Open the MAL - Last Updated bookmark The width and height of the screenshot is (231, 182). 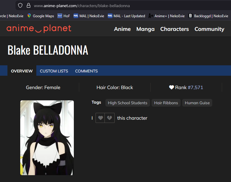[127, 16]
